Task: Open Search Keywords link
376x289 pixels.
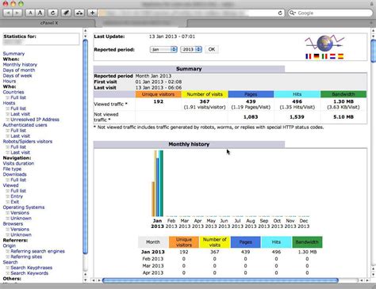Action: (x=29, y=273)
